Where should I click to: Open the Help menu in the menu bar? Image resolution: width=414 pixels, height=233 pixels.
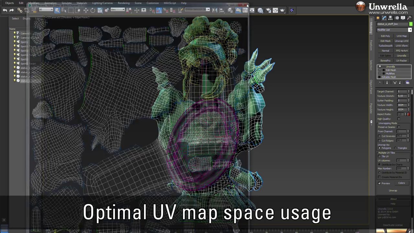tap(184, 3)
